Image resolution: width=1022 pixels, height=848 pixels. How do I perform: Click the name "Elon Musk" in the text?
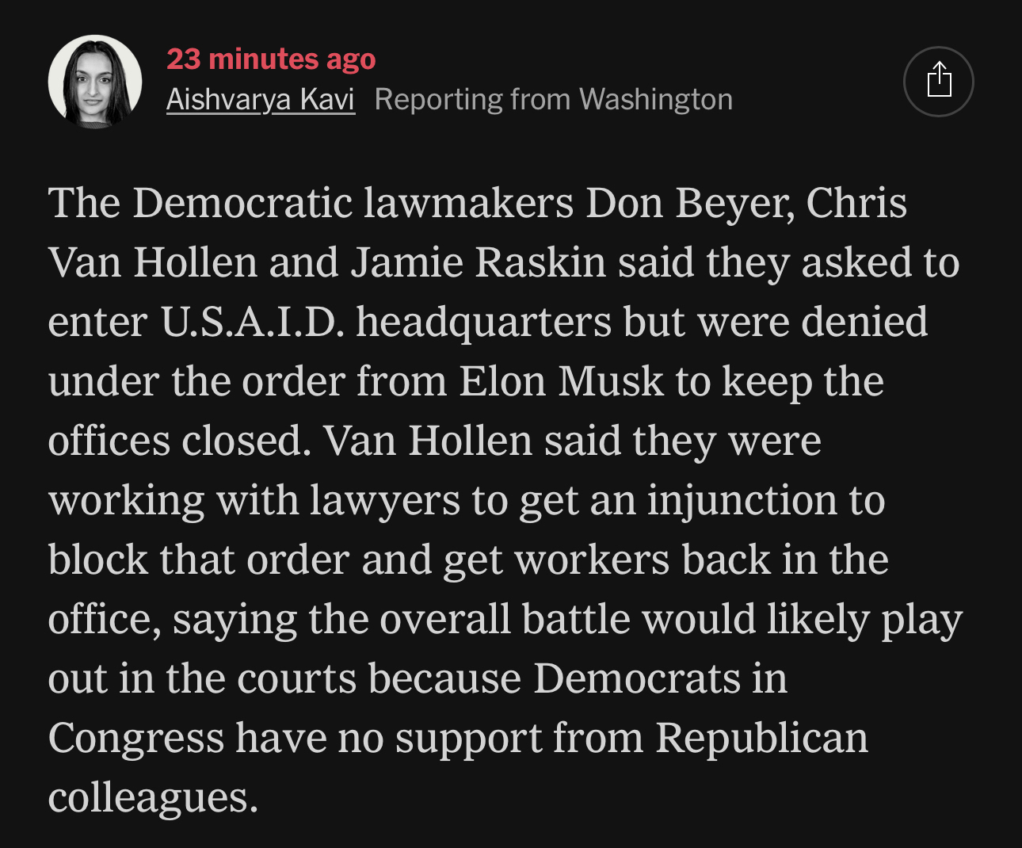tap(561, 381)
